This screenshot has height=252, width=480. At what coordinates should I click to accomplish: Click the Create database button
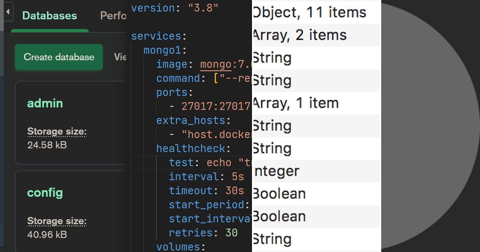58,57
